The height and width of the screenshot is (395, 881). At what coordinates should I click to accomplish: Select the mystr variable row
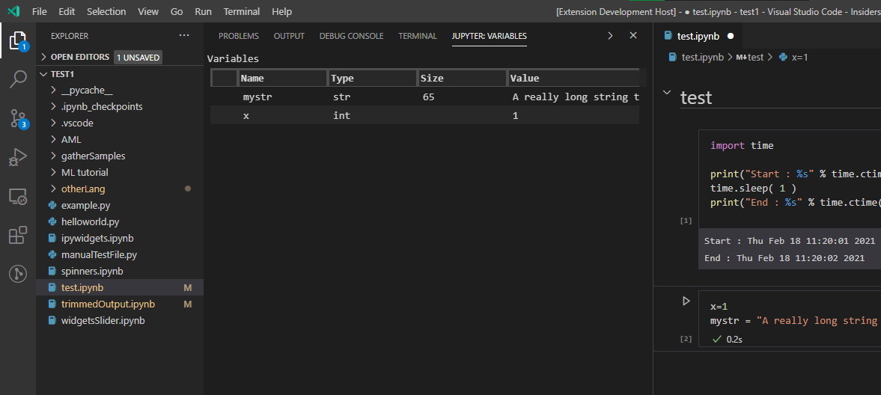(424, 97)
